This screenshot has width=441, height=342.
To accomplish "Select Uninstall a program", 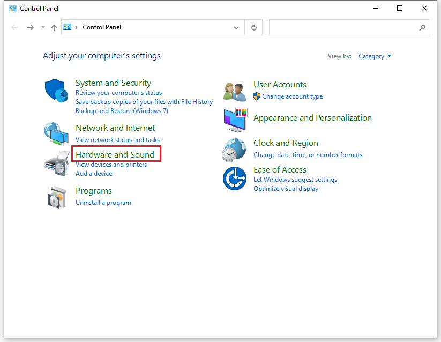I will 103,203.
